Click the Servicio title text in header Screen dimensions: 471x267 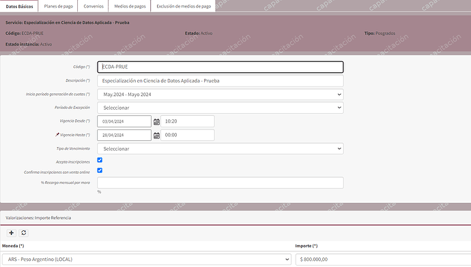coord(68,22)
